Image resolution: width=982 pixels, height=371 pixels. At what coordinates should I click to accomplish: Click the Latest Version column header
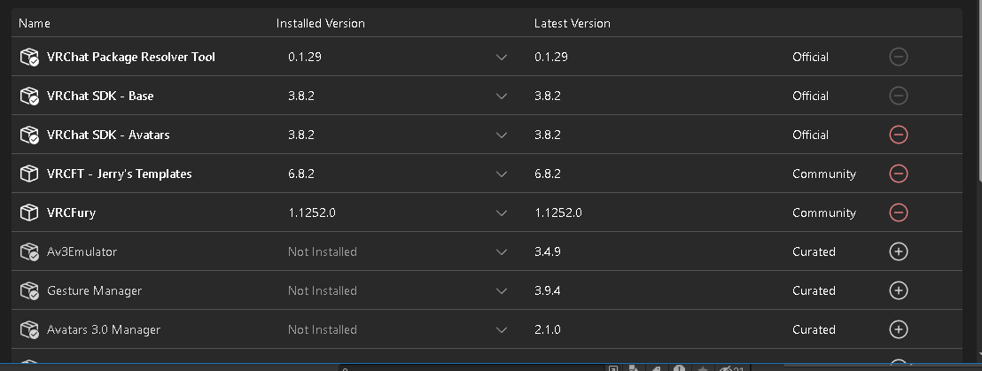coord(572,23)
